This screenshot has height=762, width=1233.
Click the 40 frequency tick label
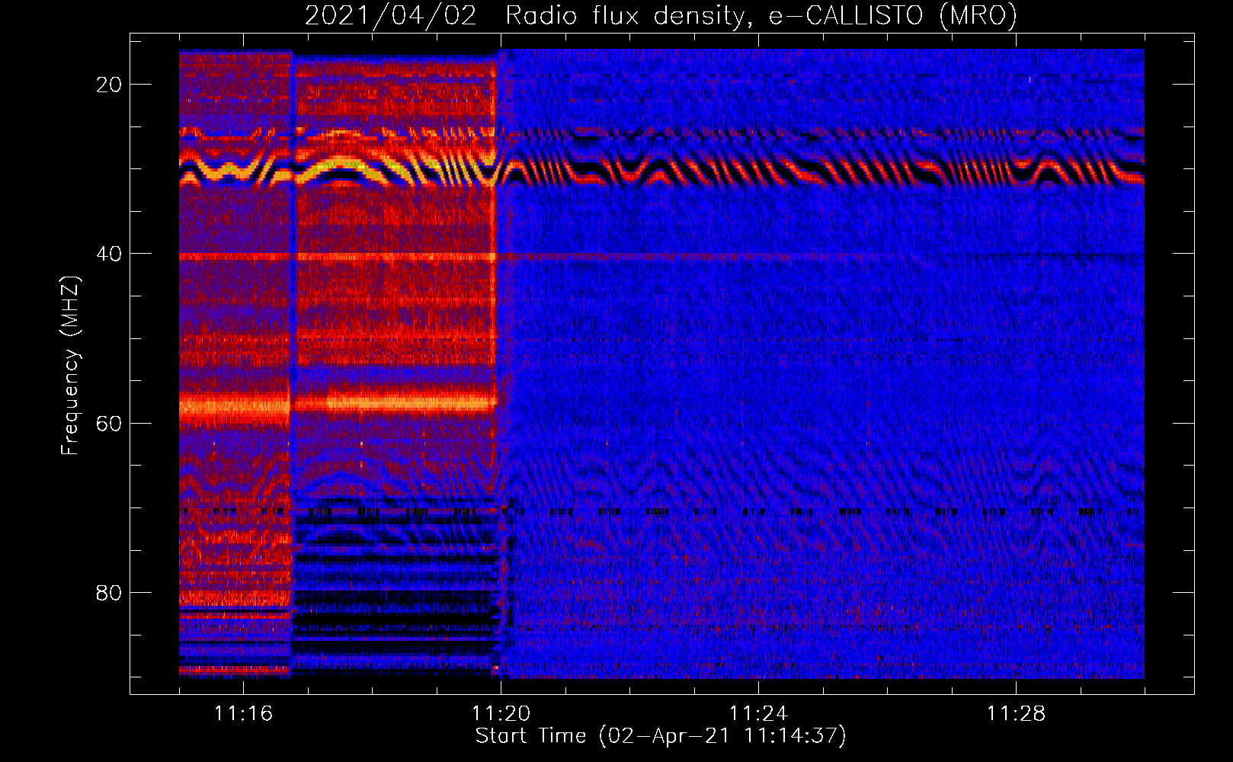109,254
